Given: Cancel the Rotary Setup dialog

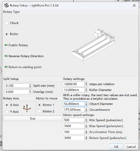Looking at the screenshot, I should point(131,147).
